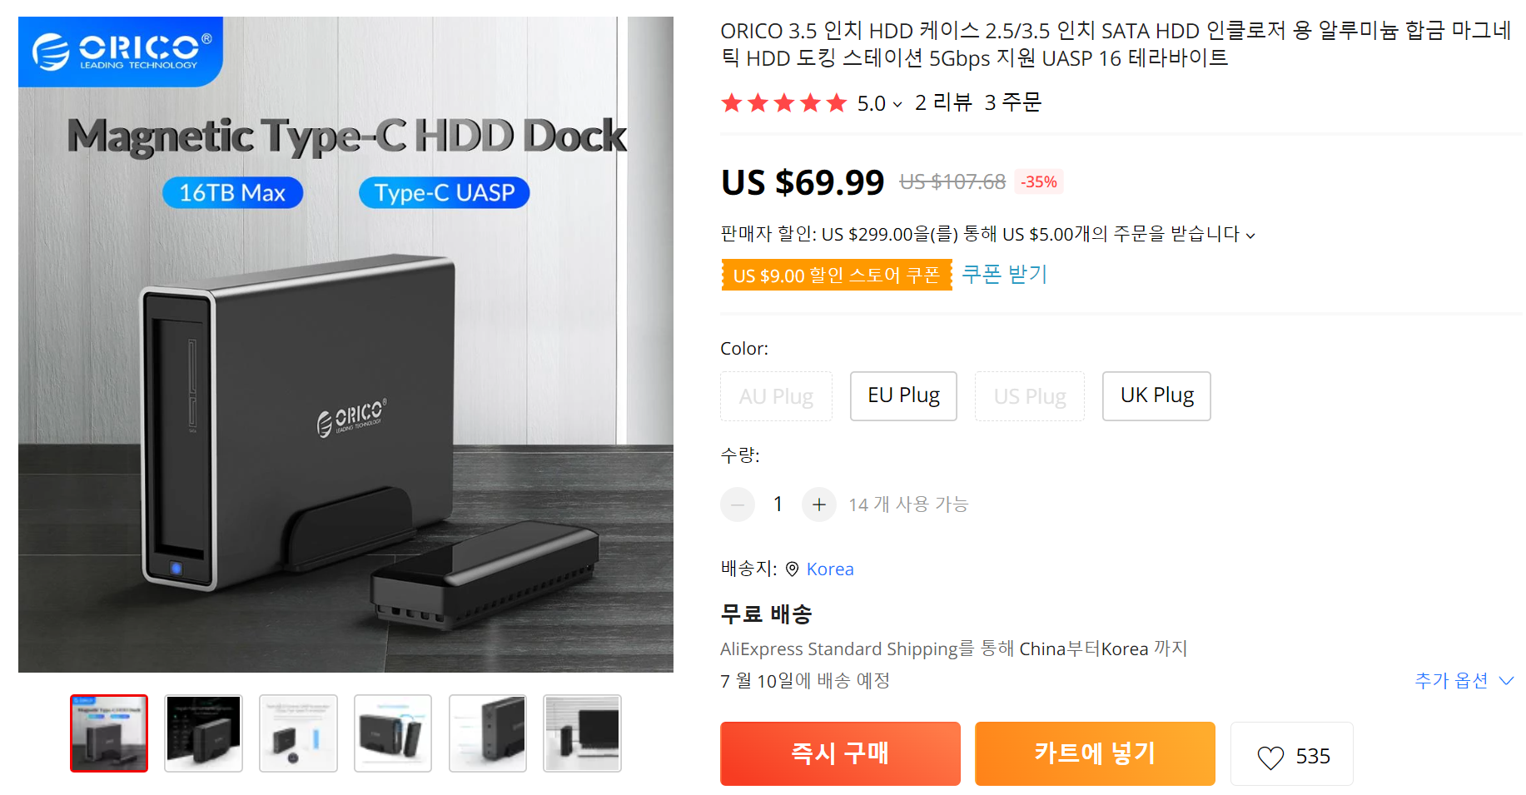1526x795 pixels.
Task: Select the US Plug option
Action: point(1030,396)
